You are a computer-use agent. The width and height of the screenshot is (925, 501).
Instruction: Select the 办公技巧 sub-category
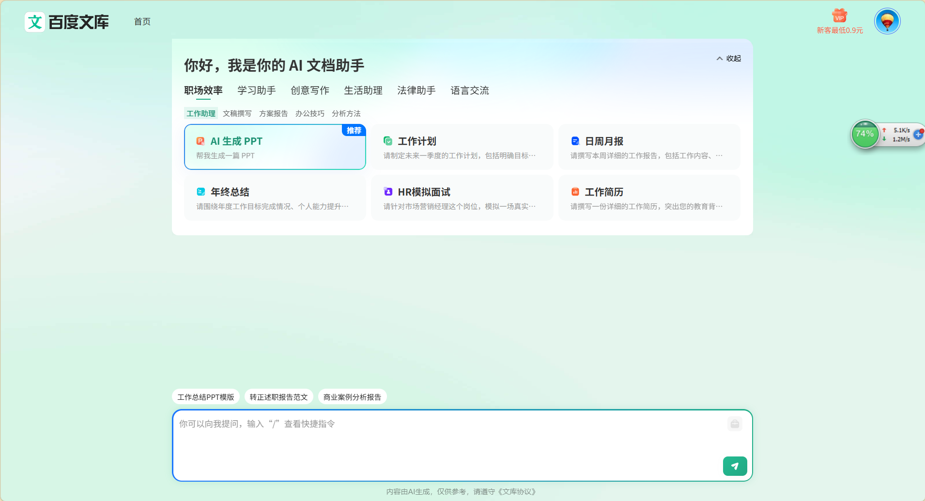310,113
